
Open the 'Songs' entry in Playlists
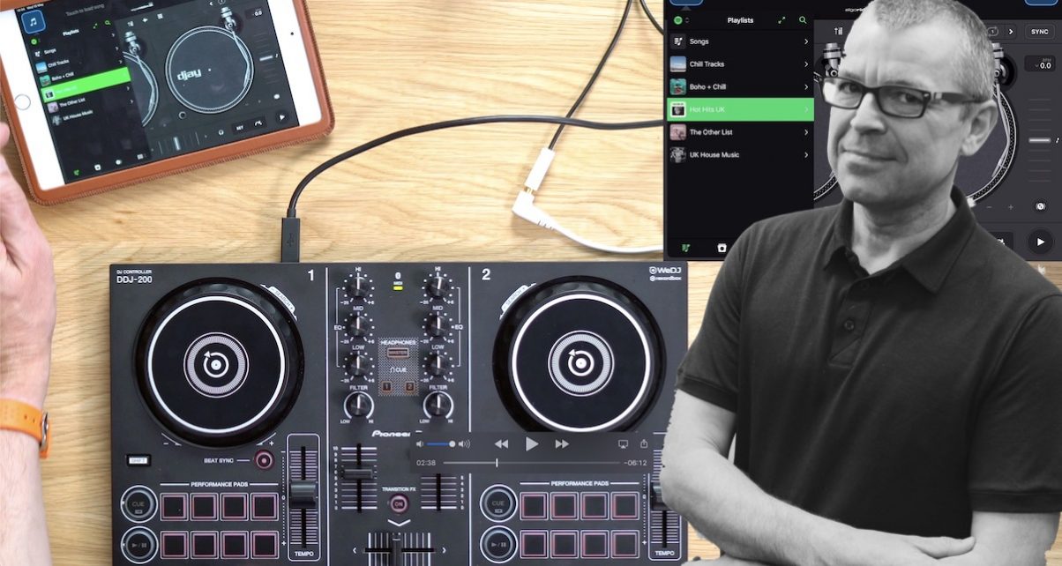coord(739,41)
